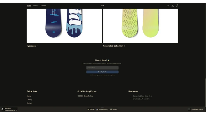
Task: Click the Customize theme button
Action: click(x=197, y=109)
